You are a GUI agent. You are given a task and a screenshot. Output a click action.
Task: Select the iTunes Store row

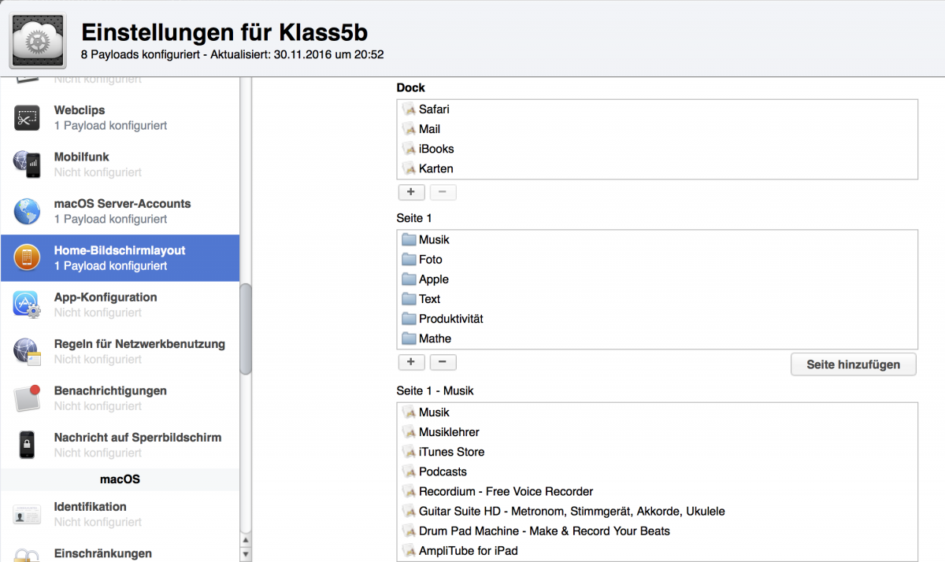pos(658,452)
